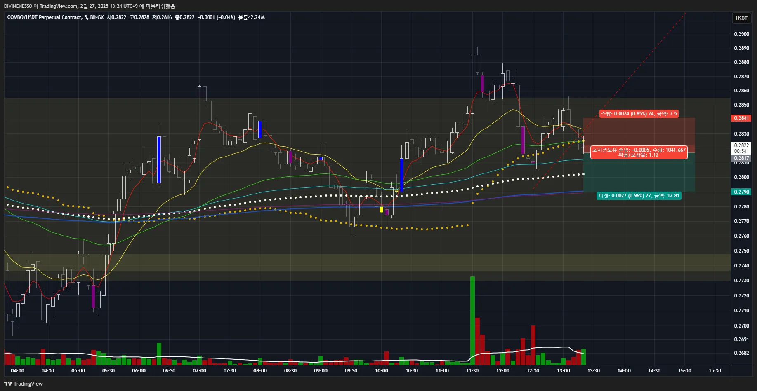Click the 0.2770 price axis label
Screen dimensions: 757x391
click(741, 221)
